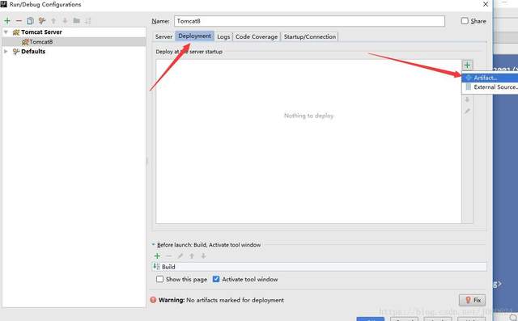Click the edit pencil icon beside deploy list

pyautogui.click(x=467, y=112)
